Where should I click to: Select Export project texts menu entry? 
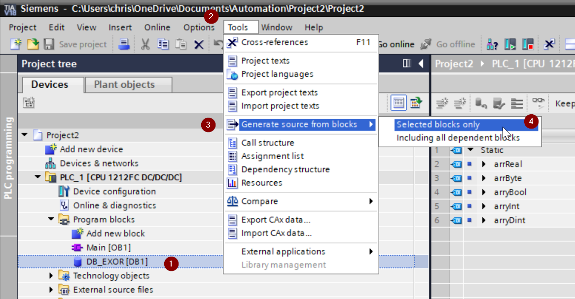point(301,93)
